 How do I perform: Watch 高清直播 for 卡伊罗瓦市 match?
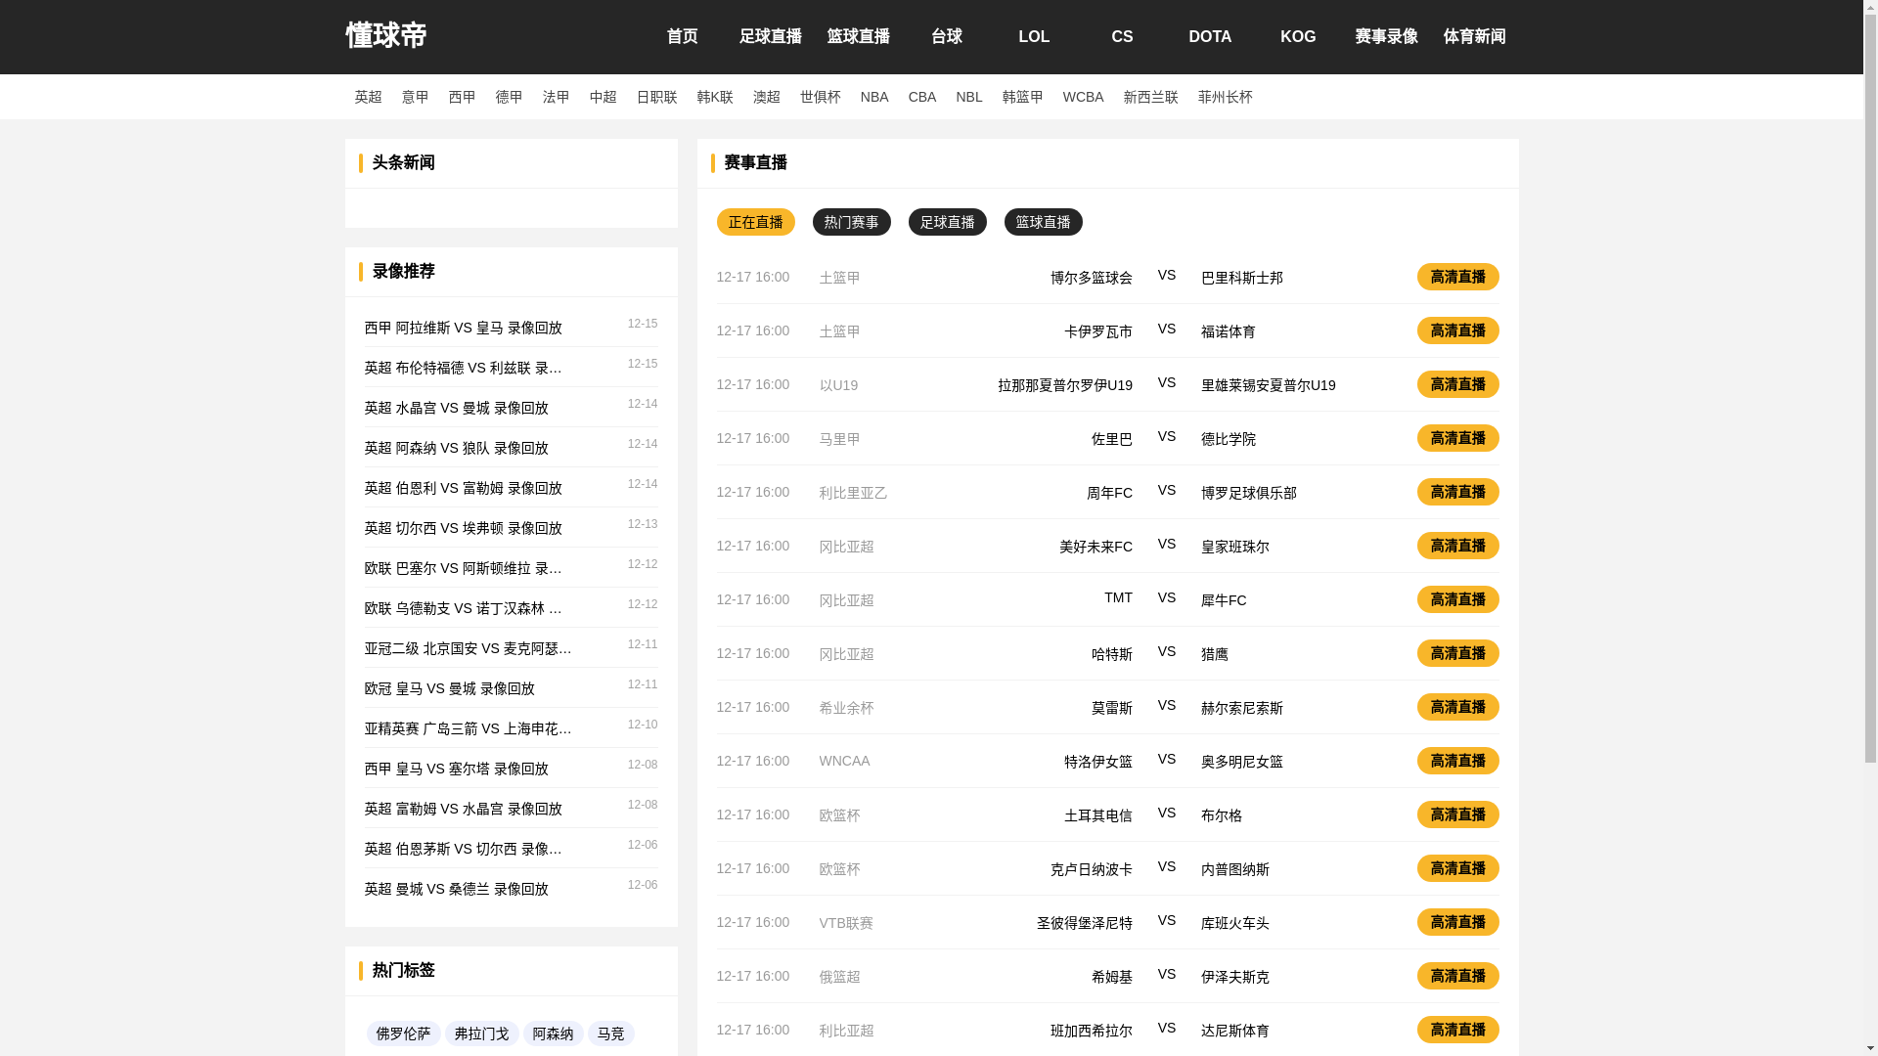[1457, 330]
